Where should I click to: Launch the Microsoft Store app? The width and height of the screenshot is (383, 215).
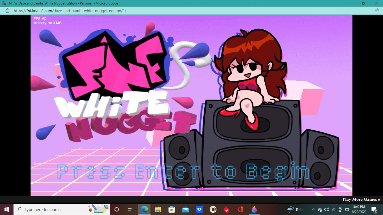(x=172, y=209)
